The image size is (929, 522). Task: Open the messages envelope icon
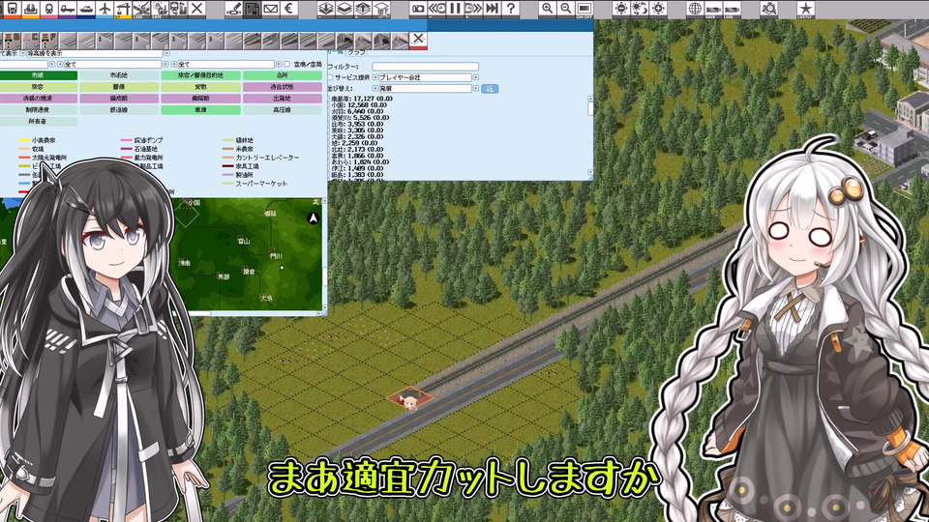tap(271, 9)
